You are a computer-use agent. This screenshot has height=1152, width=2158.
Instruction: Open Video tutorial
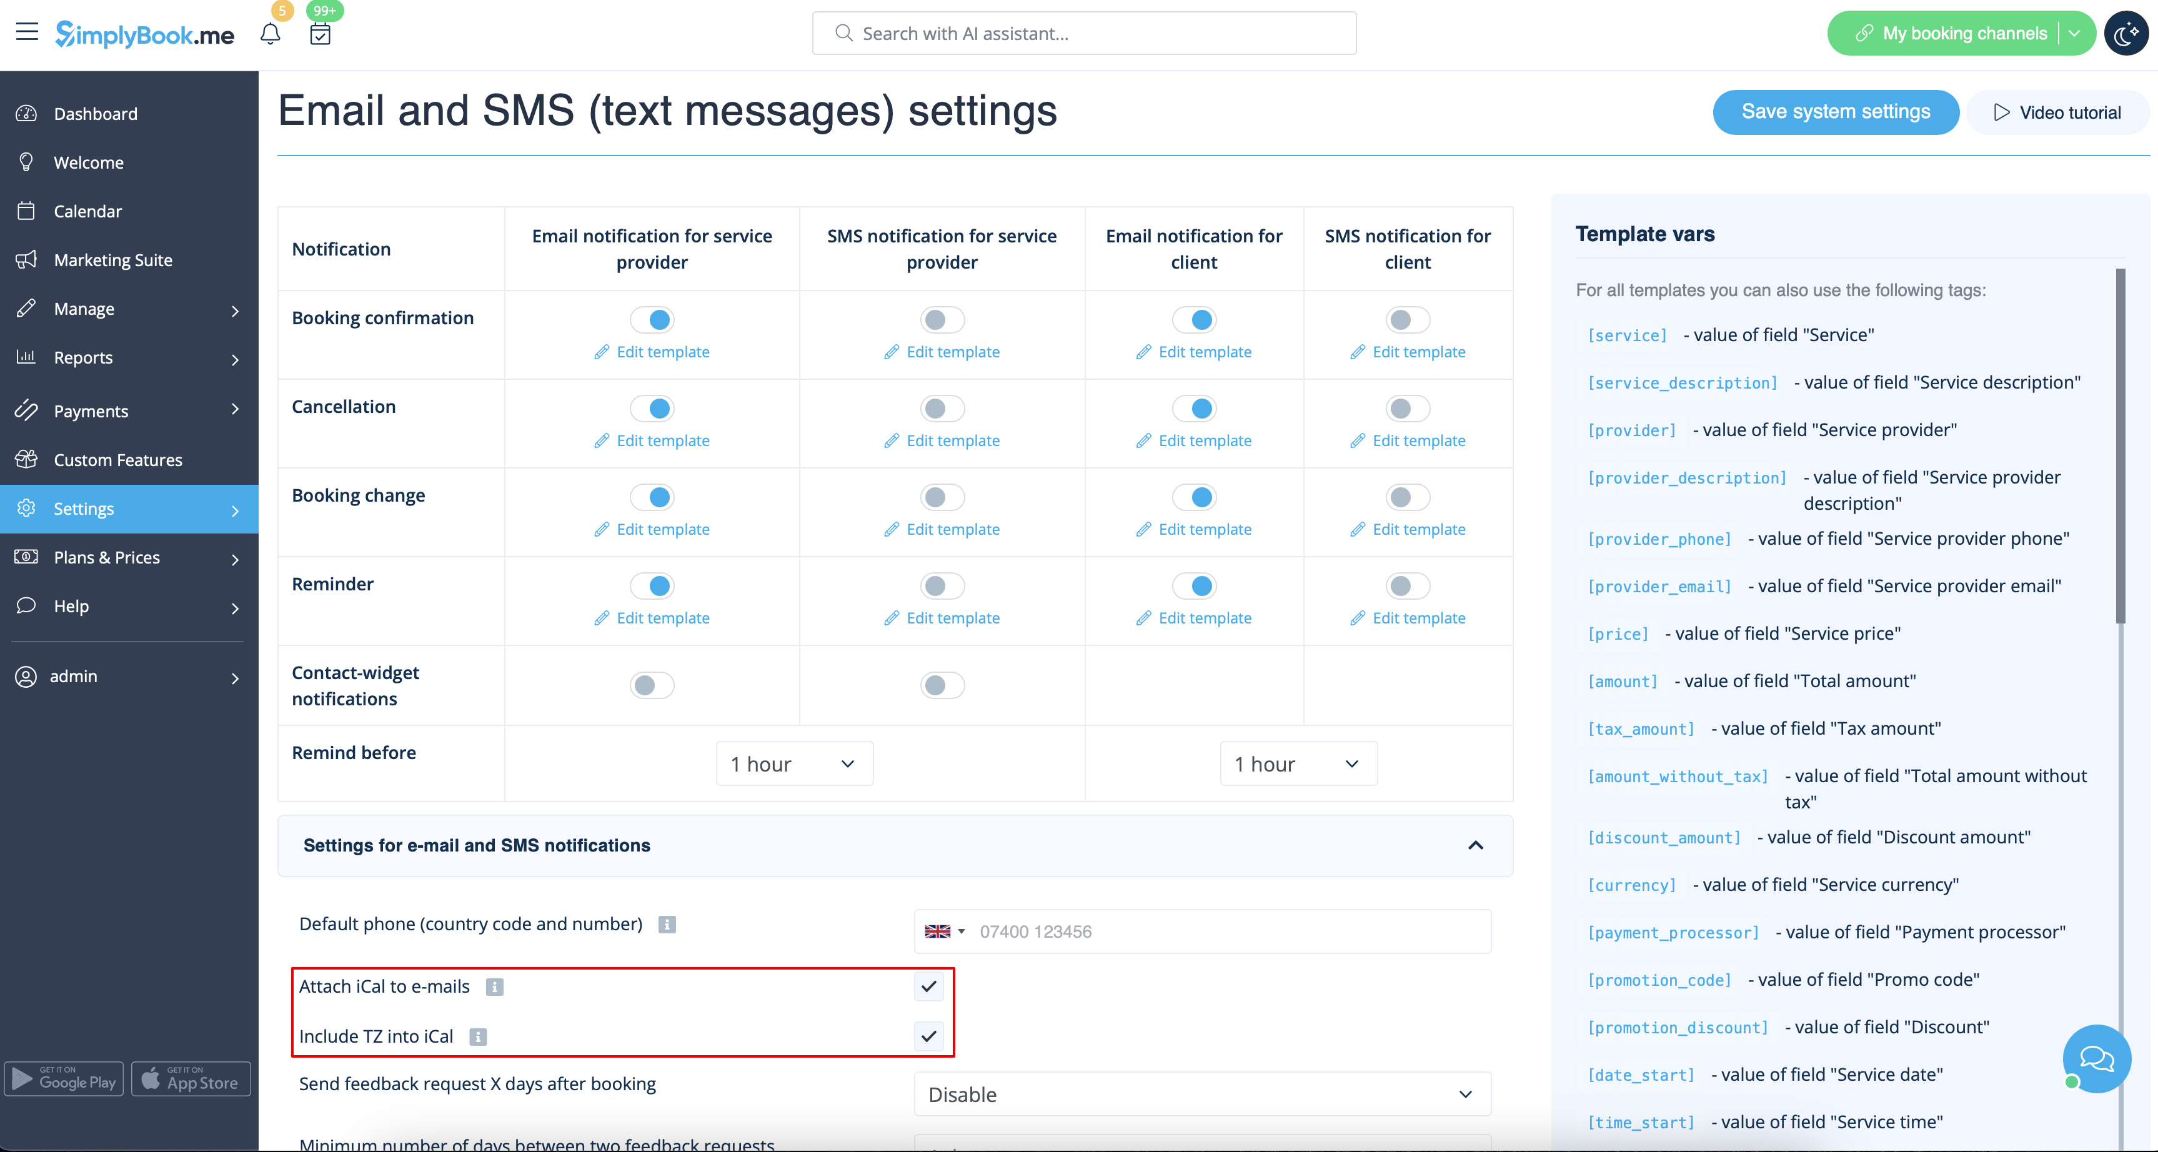click(2057, 112)
